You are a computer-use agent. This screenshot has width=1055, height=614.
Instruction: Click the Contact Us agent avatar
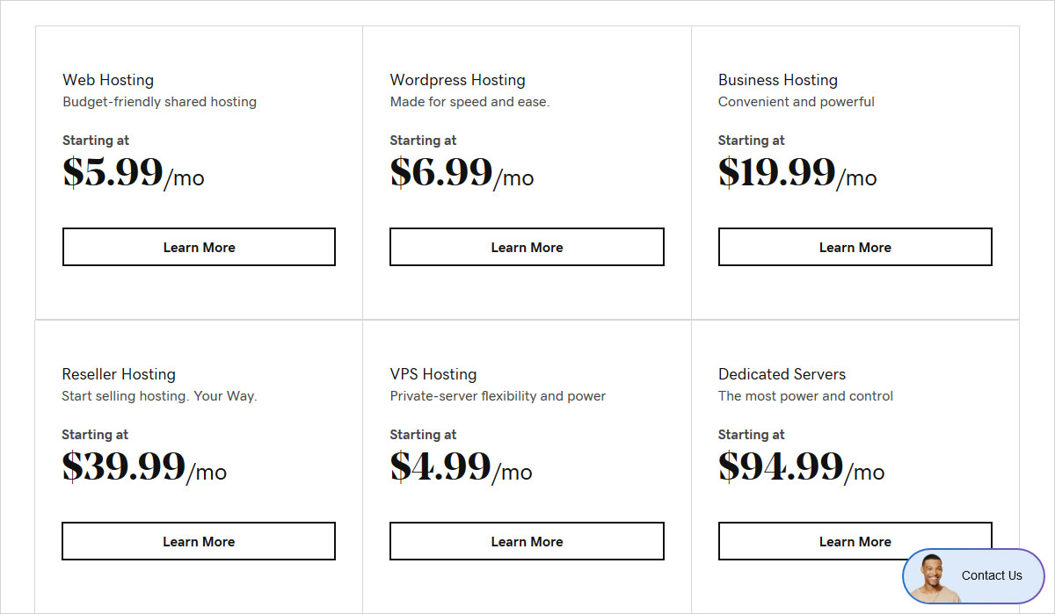point(934,577)
